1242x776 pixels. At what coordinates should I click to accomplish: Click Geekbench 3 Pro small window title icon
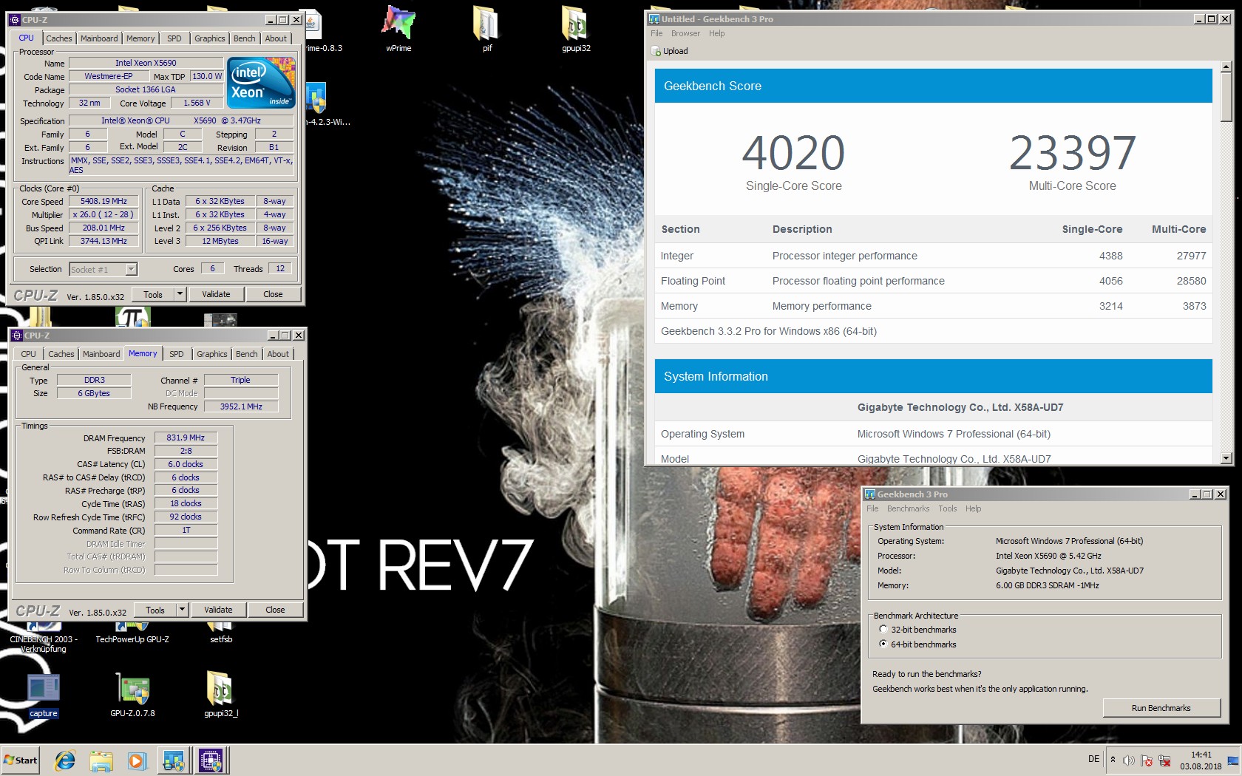click(x=870, y=494)
